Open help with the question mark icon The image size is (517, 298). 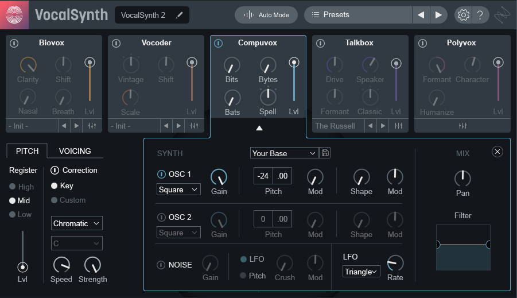(480, 15)
